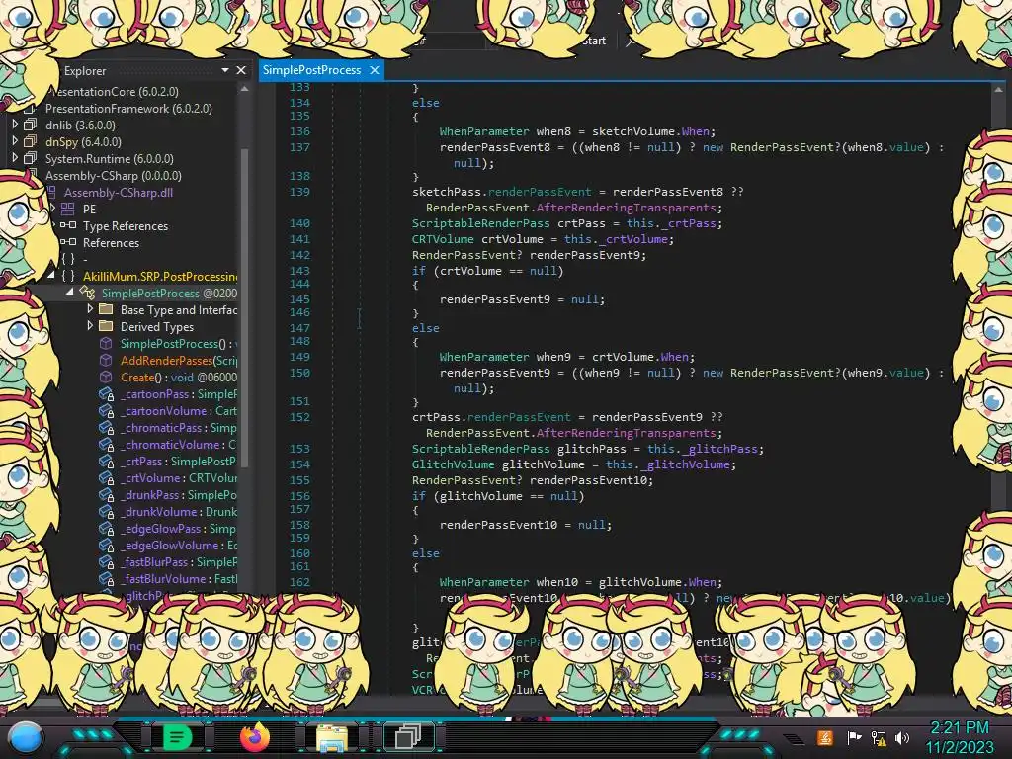Click the Java update tray icon
1012x759 pixels.
point(825,737)
